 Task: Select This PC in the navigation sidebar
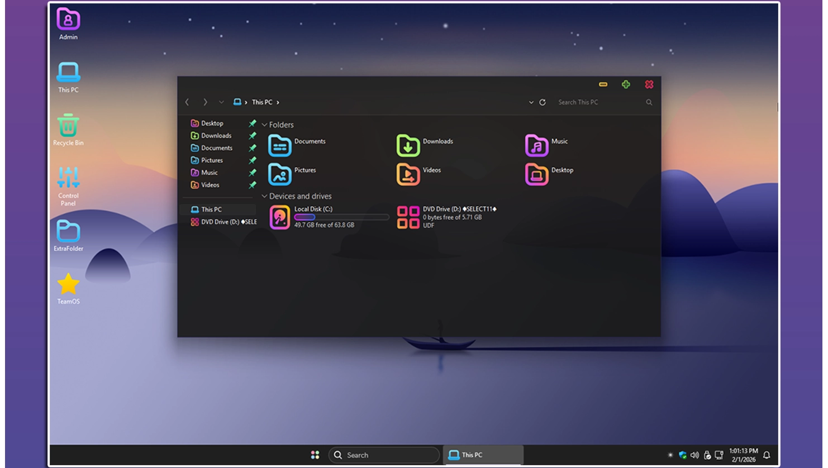pyautogui.click(x=211, y=209)
